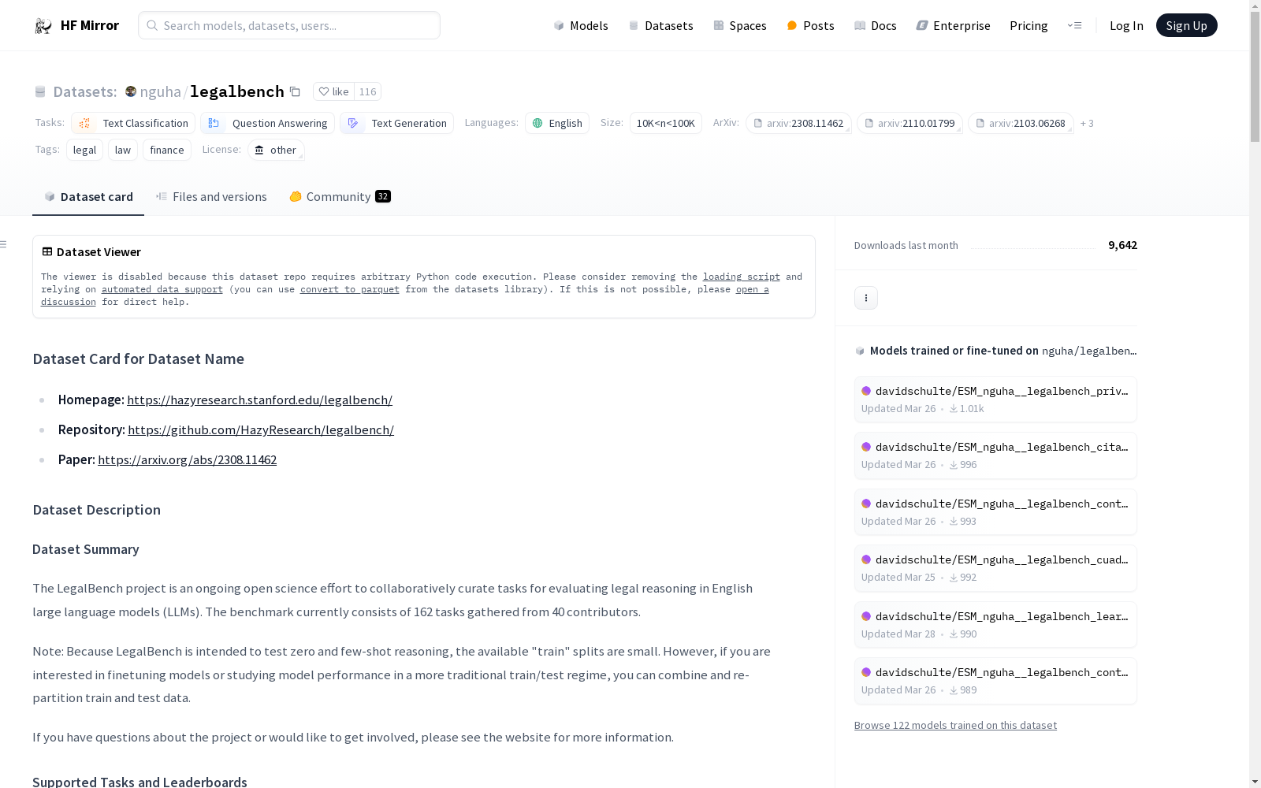Open Posts in the top navigation

tap(811, 25)
